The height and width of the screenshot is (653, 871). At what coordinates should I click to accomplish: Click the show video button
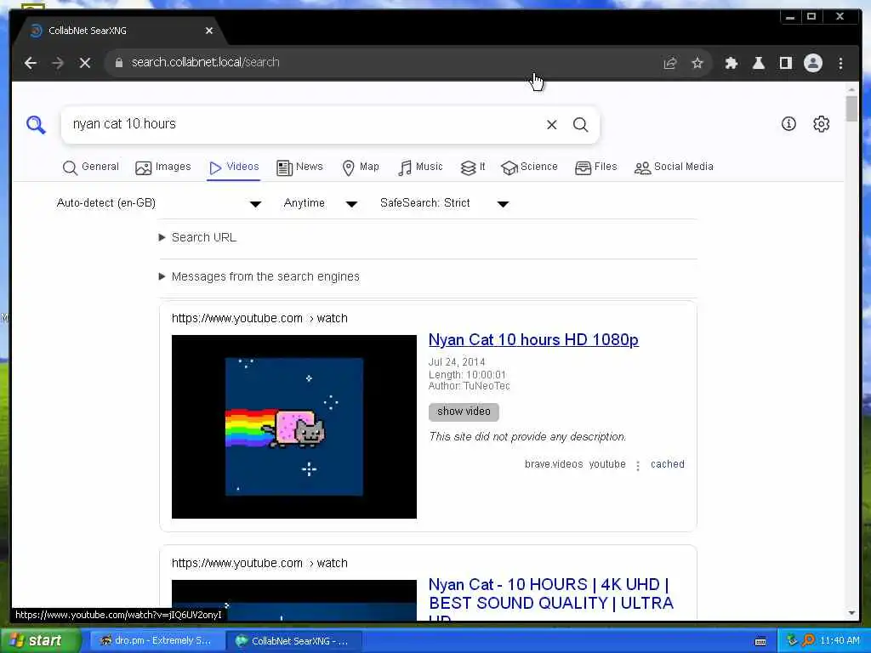tap(464, 412)
